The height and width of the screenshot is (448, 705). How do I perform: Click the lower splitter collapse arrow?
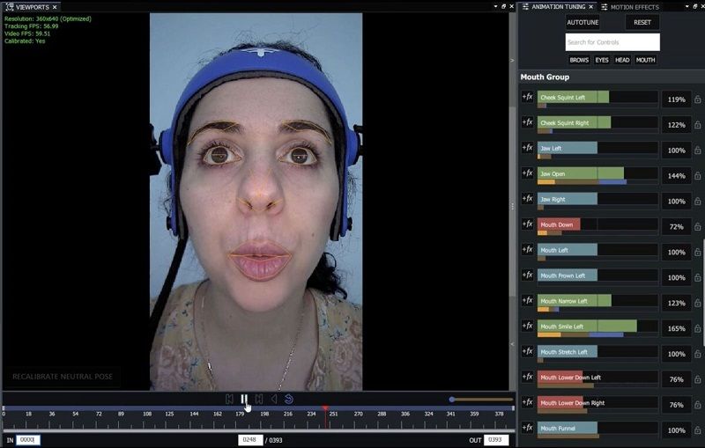tap(512, 344)
